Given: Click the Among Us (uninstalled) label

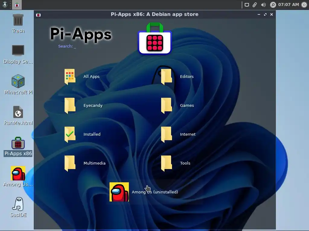Looking at the screenshot, I should (x=155, y=192).
